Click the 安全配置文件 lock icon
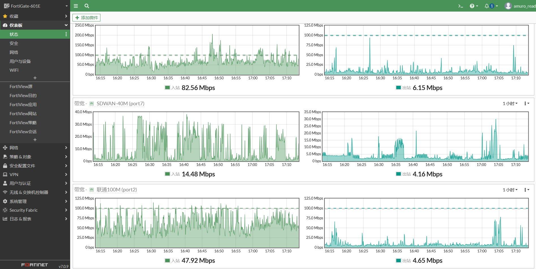Screen dimensions: 536x269 click(x=5, y=166)
